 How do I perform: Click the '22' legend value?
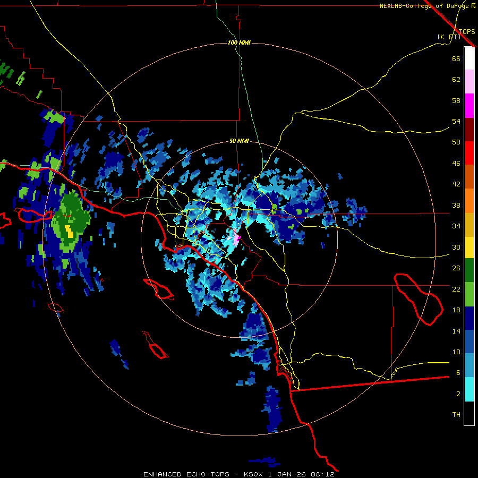coord(456,289)
